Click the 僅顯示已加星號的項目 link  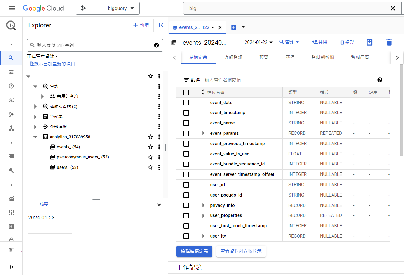coord(52,64)
